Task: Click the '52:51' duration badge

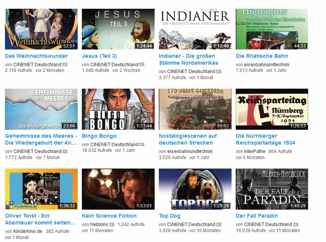Action: 69,46
